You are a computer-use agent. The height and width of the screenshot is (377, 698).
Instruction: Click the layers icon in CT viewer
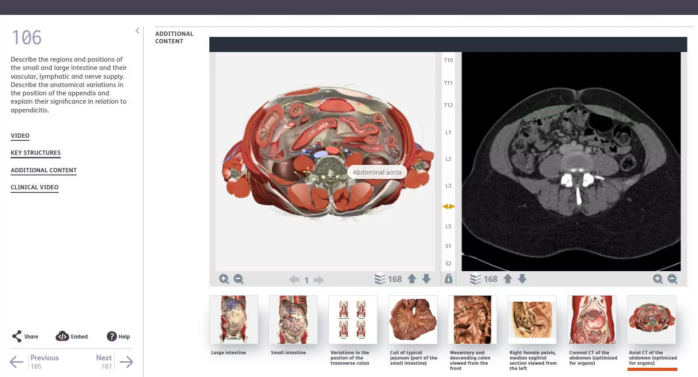[x=476, y=279]
